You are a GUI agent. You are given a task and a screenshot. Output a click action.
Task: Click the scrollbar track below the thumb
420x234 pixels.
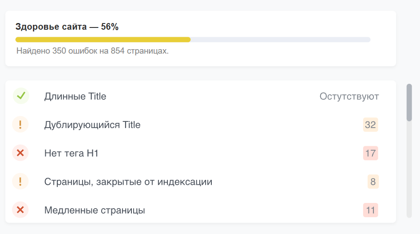pos(409,170)
